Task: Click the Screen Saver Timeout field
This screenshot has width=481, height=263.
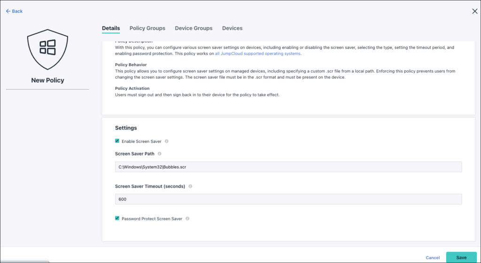Action: click(288, 199)
